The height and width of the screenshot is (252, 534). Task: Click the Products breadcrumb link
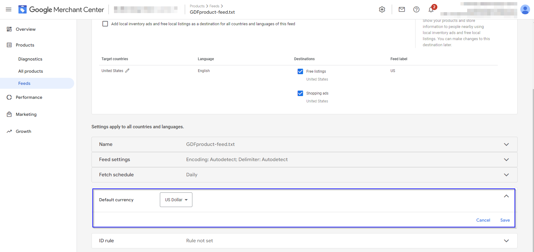click(x=197, y=6)
